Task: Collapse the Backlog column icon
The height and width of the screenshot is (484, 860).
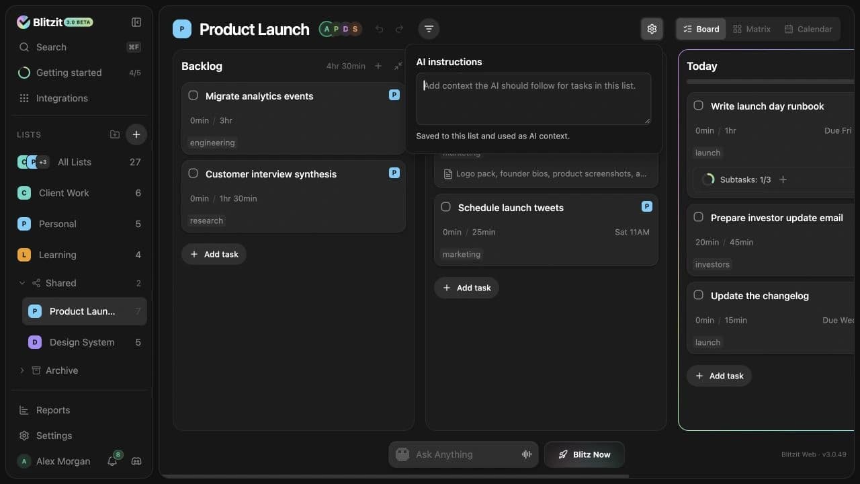Action: (398, 66)
